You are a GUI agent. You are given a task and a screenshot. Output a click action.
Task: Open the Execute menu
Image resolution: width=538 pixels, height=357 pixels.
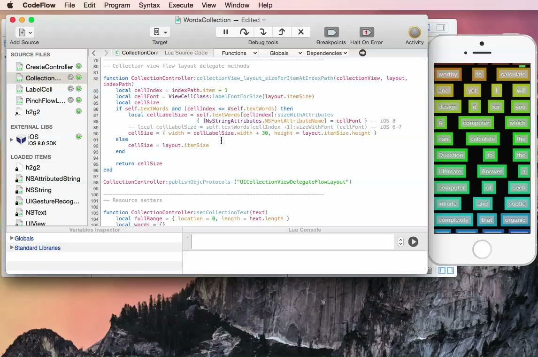click(x=181, y=5)
